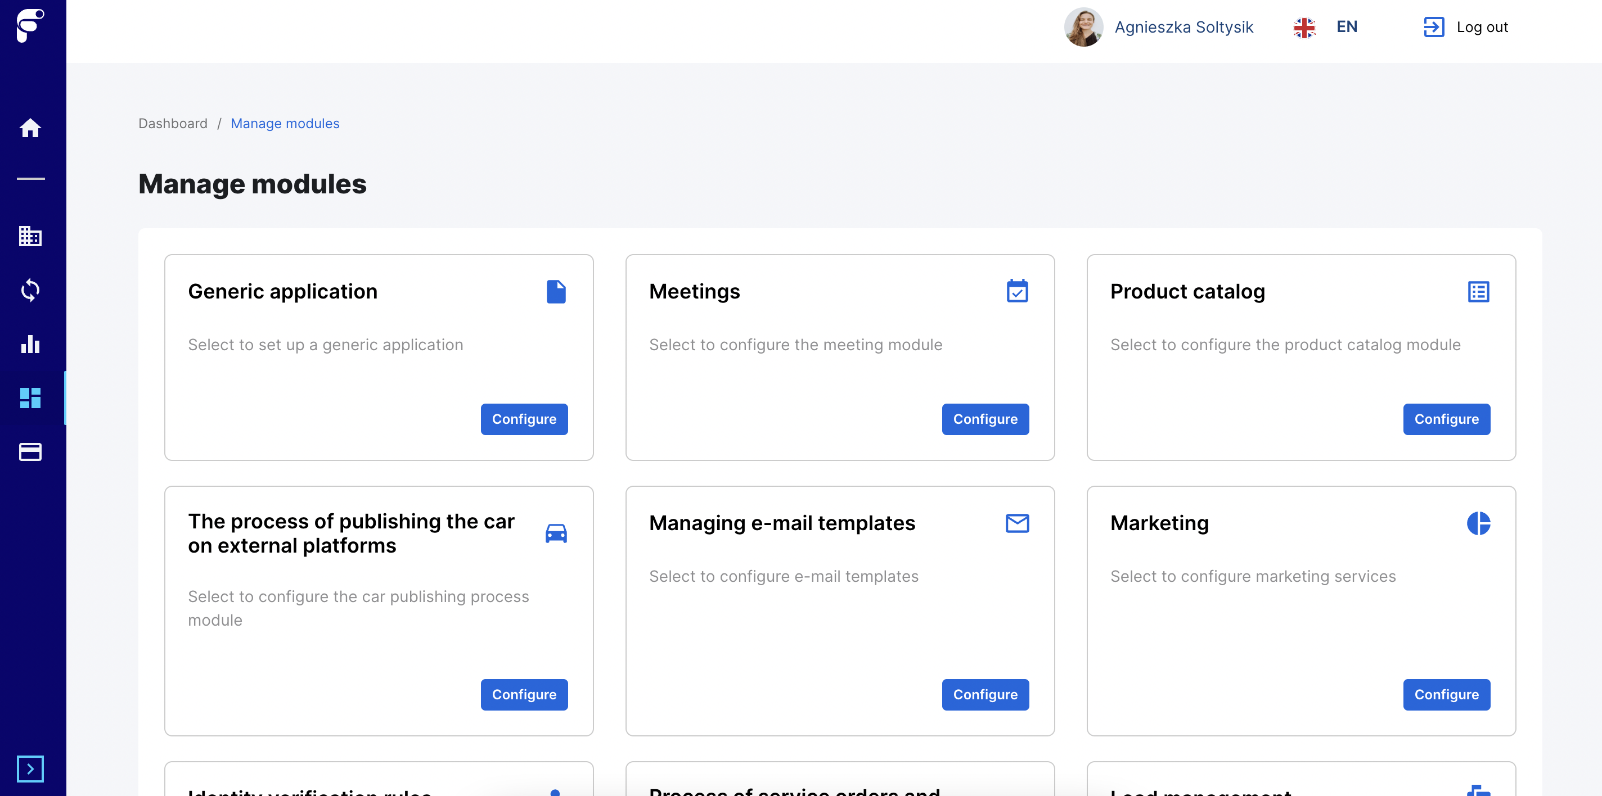Image resolution: width=1602 pixels, height=796 pixels.
Task: Configure the Meetings module
Action: tap(984, 419)
